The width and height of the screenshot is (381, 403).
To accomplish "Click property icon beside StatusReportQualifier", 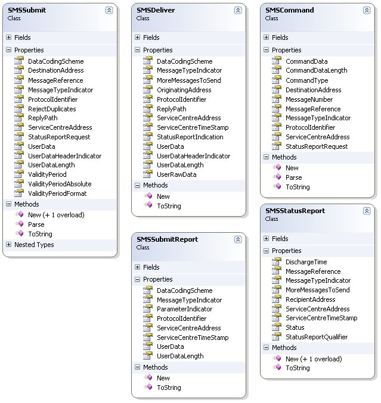I will (277, 336).
